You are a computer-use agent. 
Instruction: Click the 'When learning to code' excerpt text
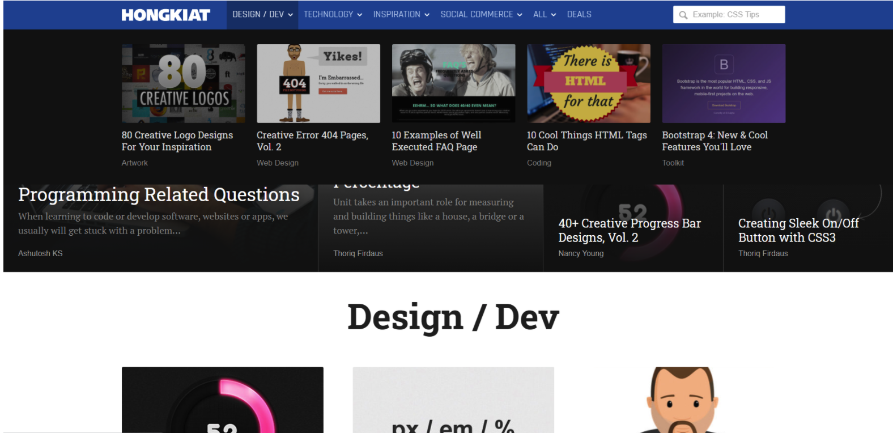tap(153, 223)
